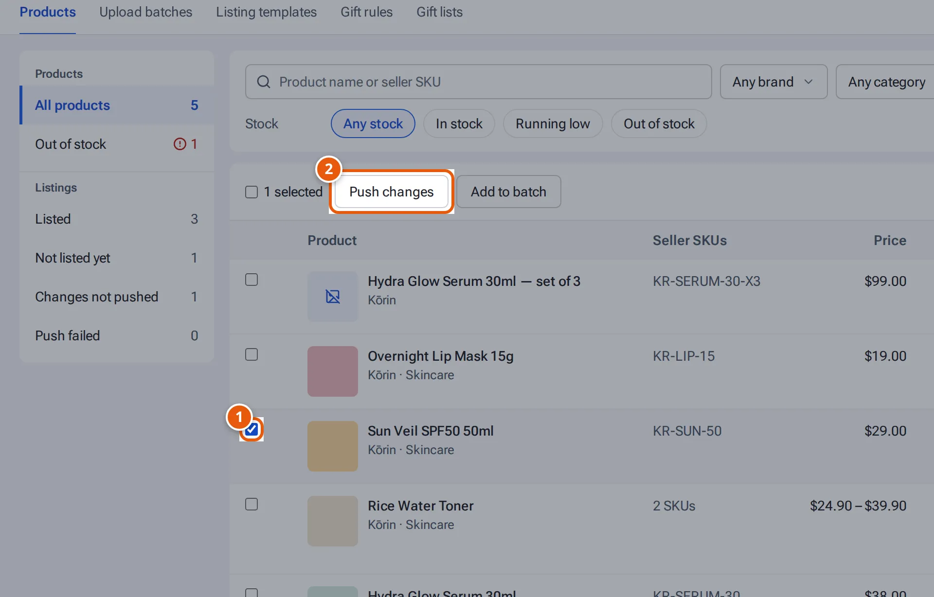Select the Any stock filter chip
The image size is (934, 597).
tap(373, 123)
